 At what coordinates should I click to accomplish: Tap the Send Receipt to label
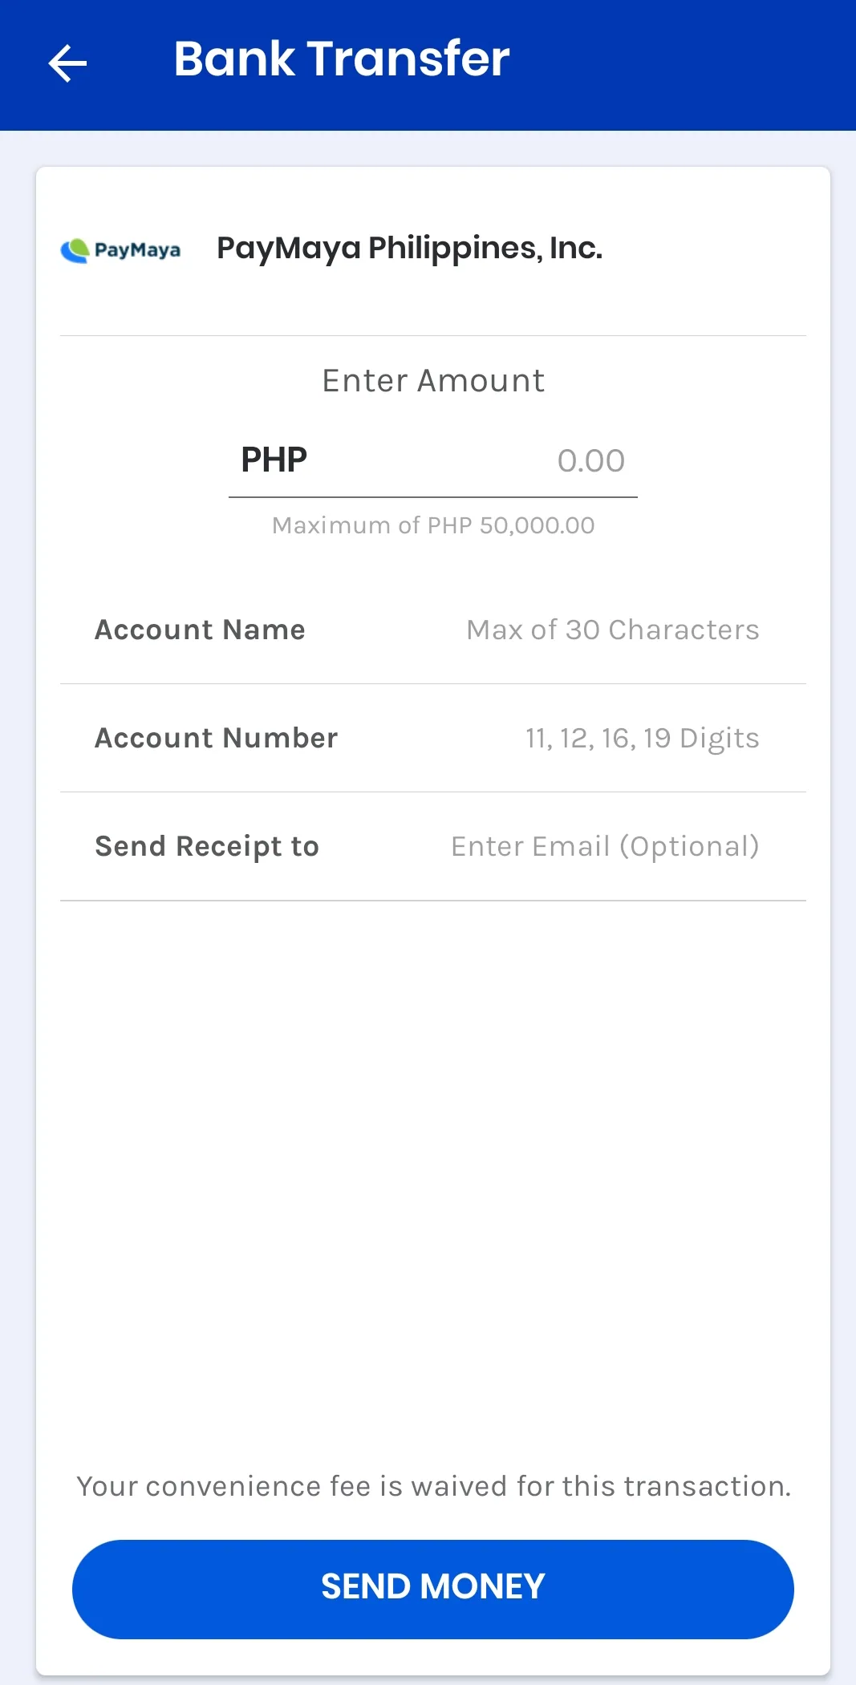(207, 847)
